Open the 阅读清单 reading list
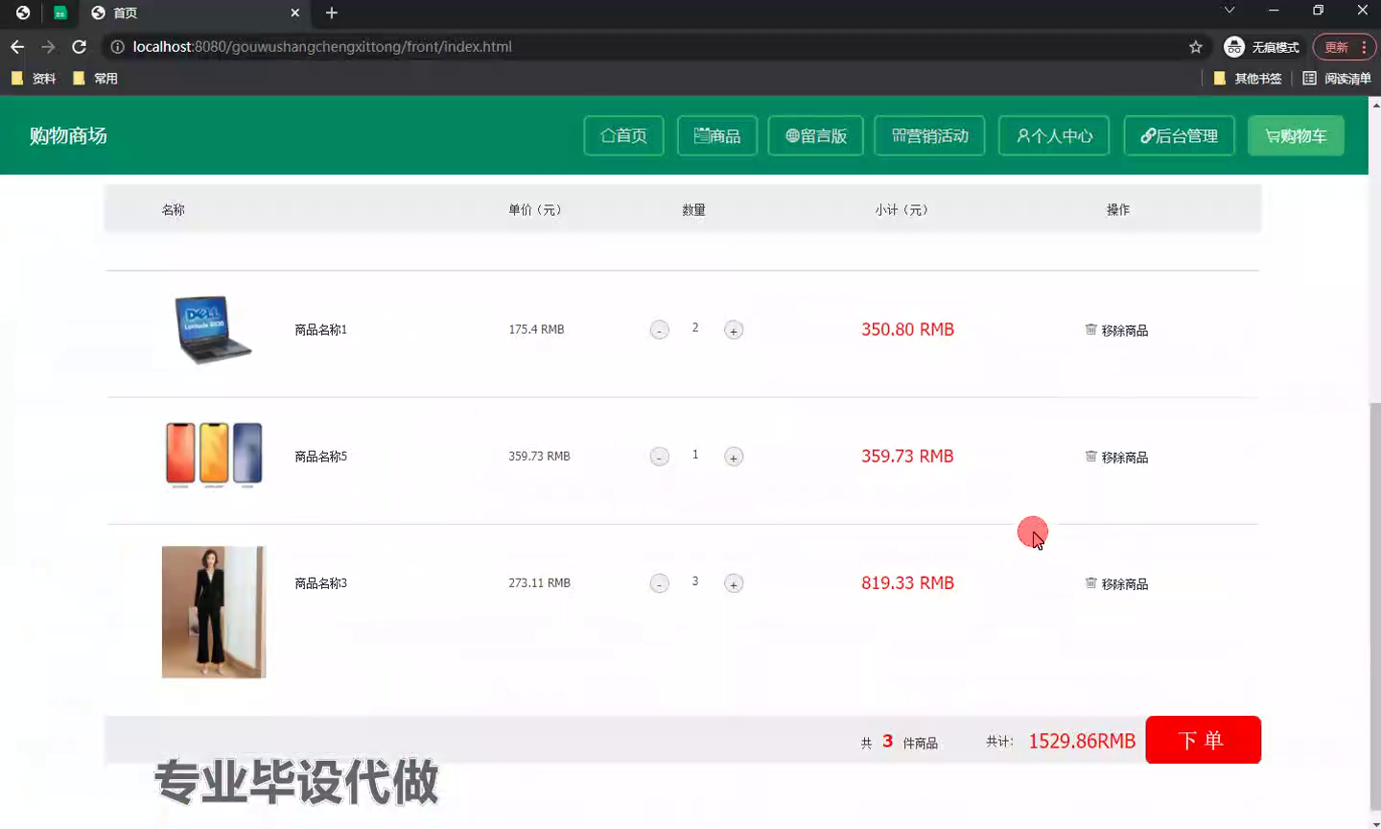Screen dimensions: 1381x829 click(1337, 79)
